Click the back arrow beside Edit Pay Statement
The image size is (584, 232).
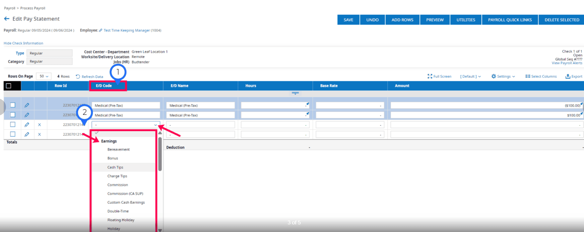7,19
